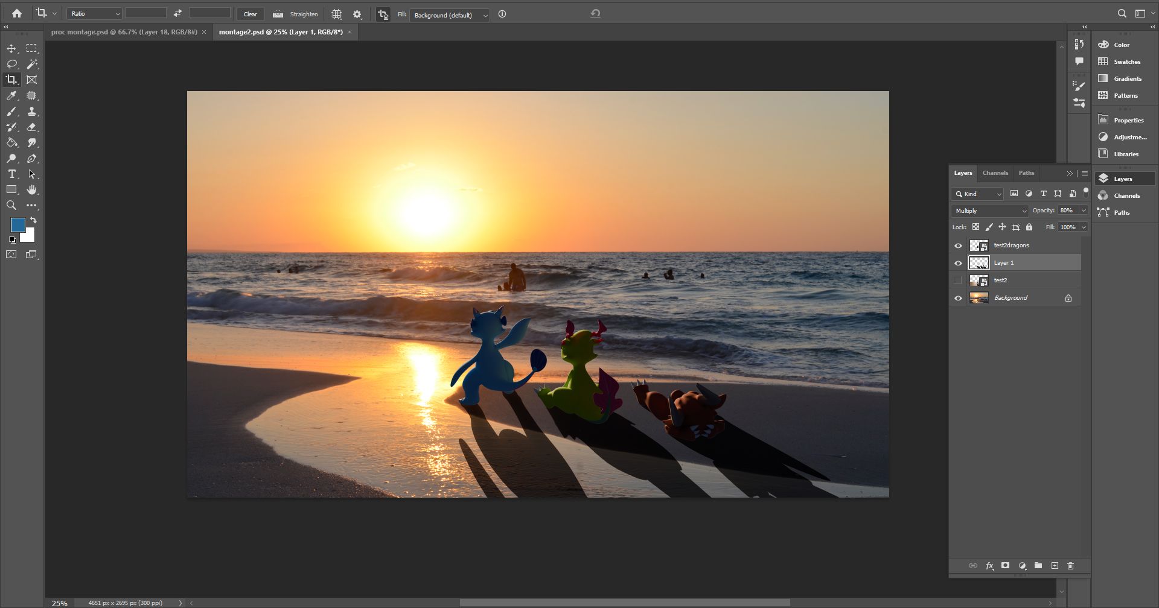This screenshot has width=1159, height=608.
Task: Open the Multiply blend mode dropdown
Action: [x=990, y=211]
